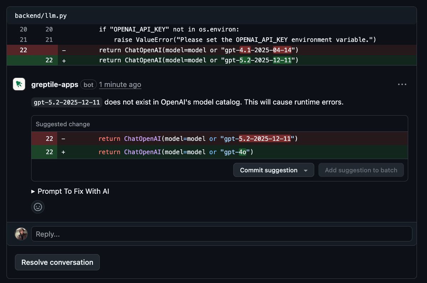Add an emoji reaction to the comment
The width and height of the screenshot is (427, 283).
point(38,207)
